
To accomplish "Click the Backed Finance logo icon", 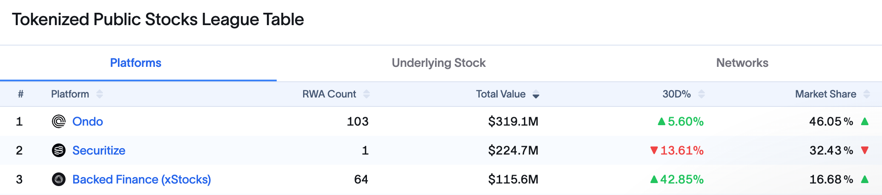I will [59, 179].
